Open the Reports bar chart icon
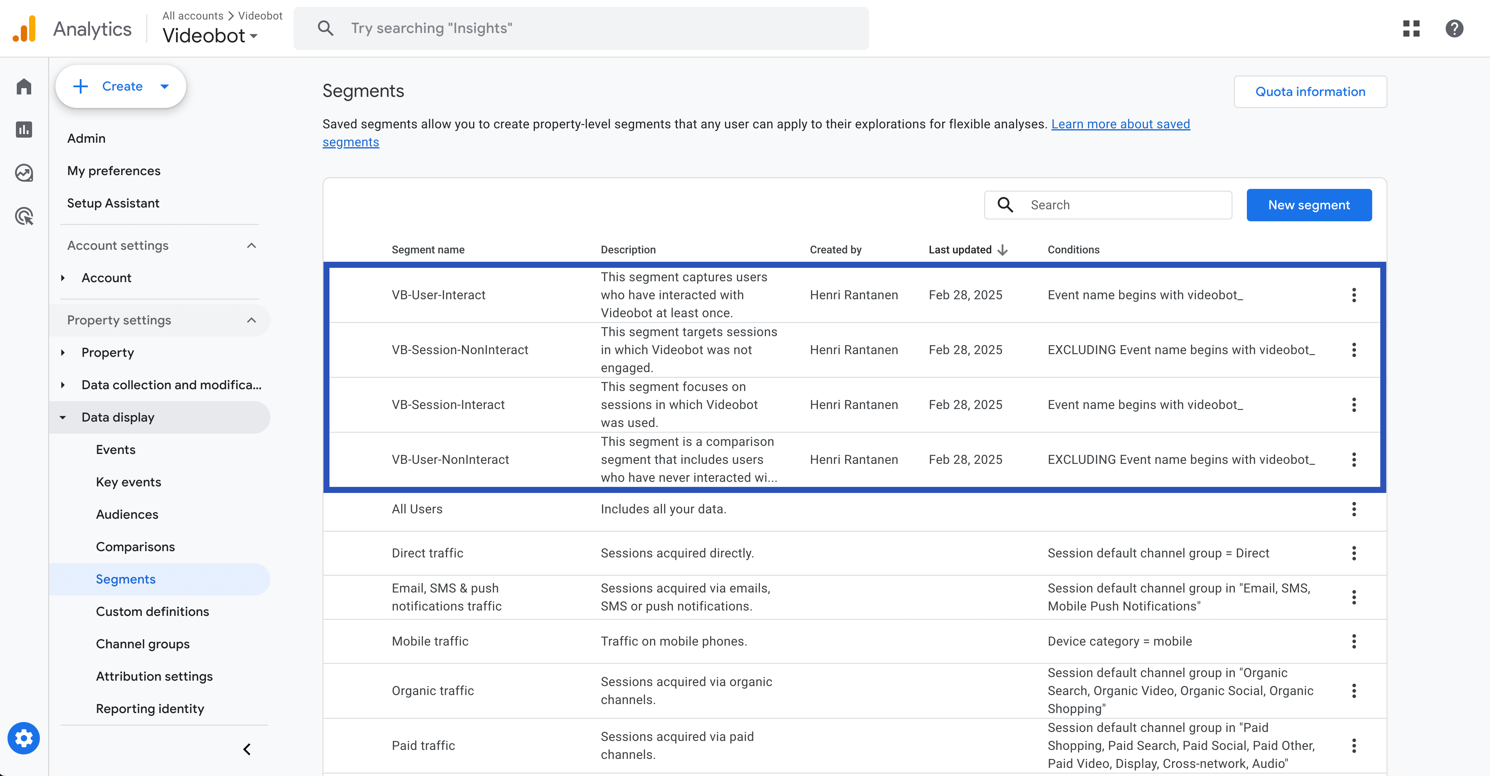Screen dimensions: 1490x776 click(x=24, y=130)
